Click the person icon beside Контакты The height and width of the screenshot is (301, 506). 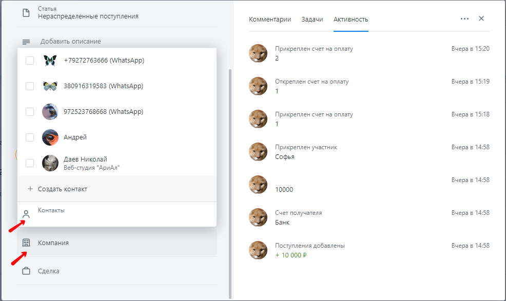pyautogui.click(x=26, y=214)
